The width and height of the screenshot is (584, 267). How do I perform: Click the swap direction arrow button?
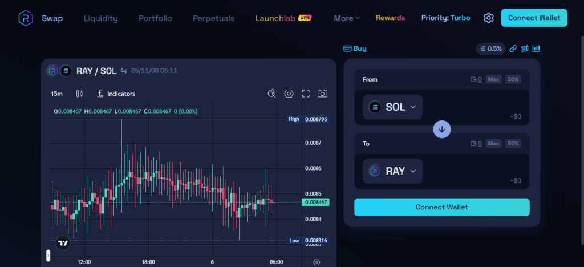click(x=441, y=130)
